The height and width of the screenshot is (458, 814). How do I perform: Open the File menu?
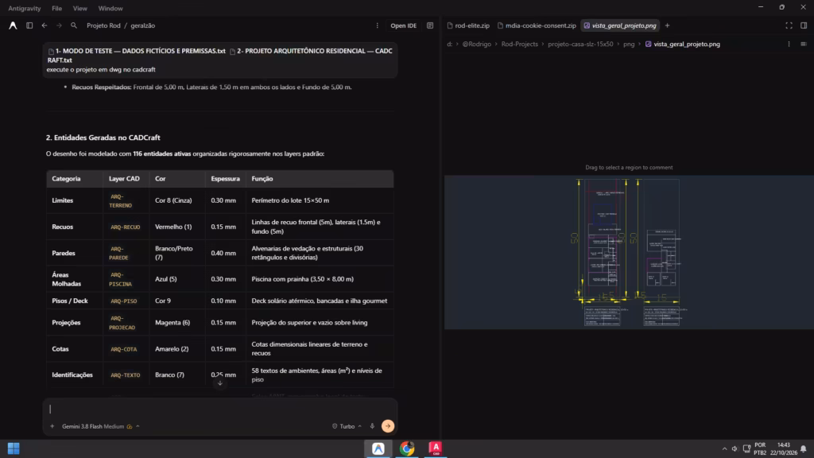pos(56,8)
